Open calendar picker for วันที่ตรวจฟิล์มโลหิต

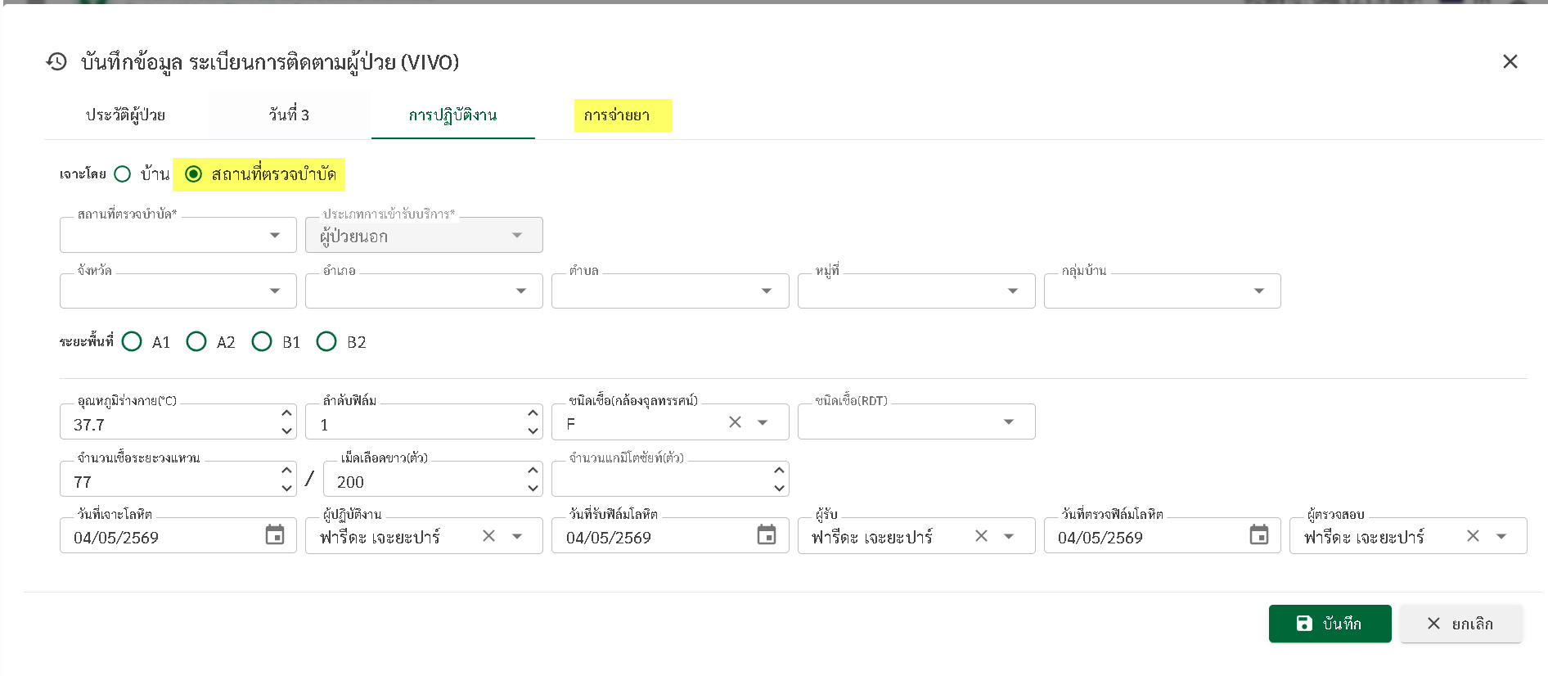click(1259, 535)
